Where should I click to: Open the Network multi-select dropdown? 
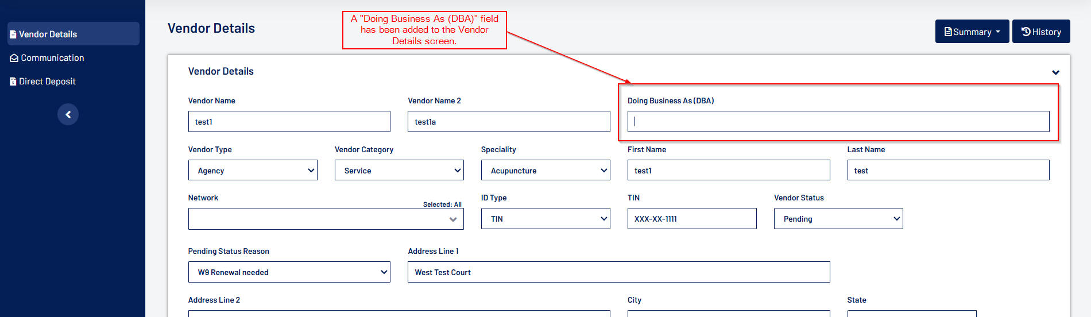pyautogui.click(x=326, y=219)
